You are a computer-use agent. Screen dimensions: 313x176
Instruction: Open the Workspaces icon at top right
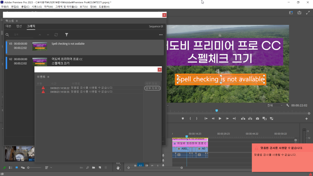(x=291, y=13)
